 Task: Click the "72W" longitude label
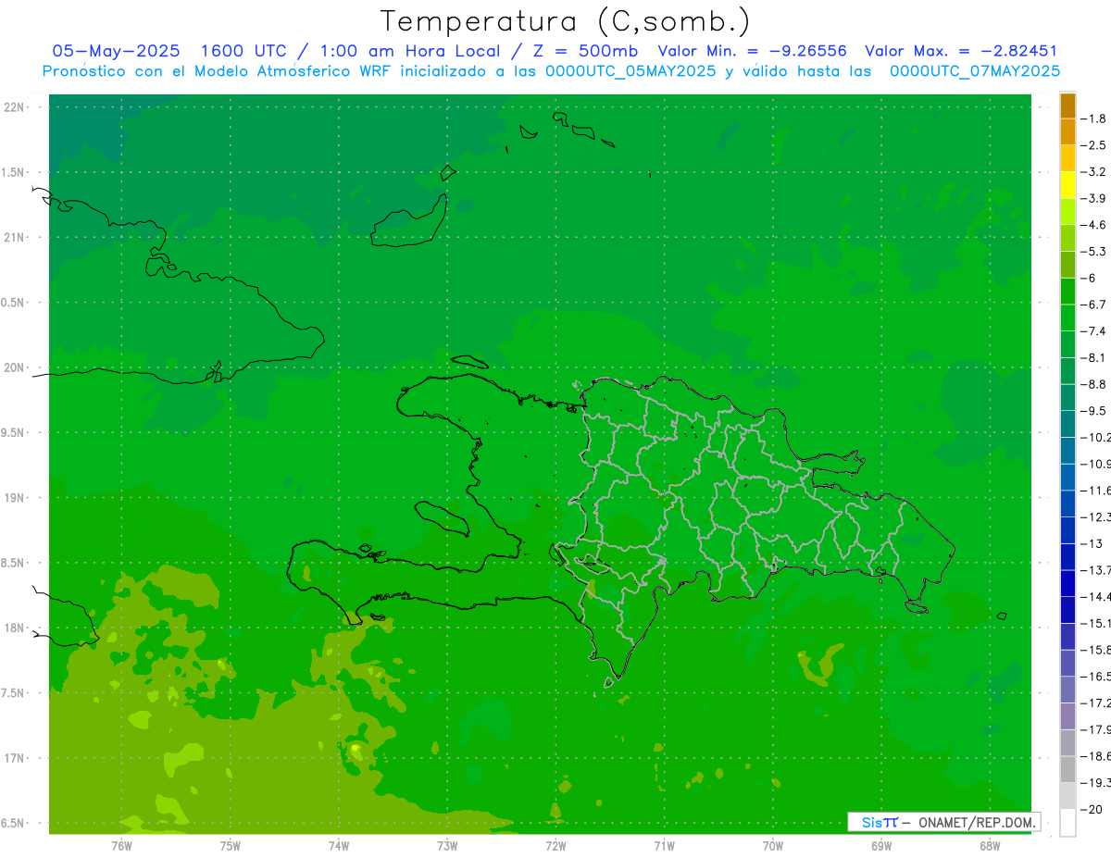(555, 846)
